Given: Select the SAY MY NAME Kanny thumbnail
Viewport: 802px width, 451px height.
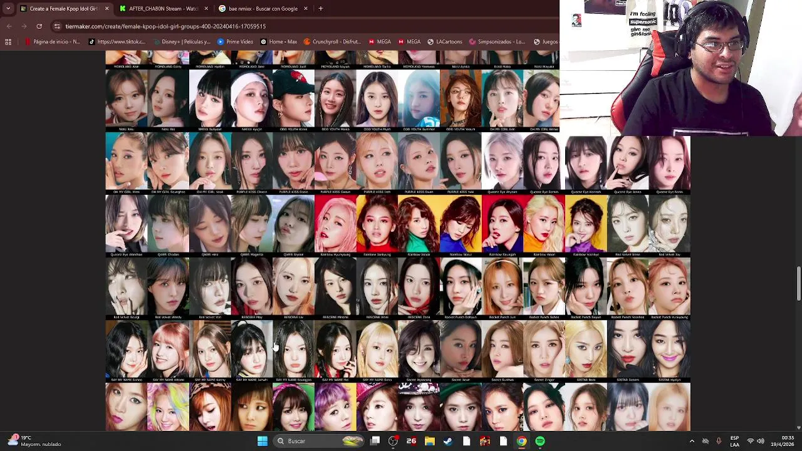Looking at the screenshot, I should (210, 351).
